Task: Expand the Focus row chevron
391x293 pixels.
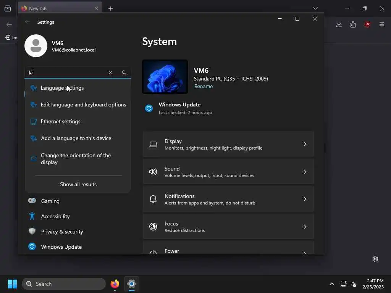Action: tap(305, 227)
